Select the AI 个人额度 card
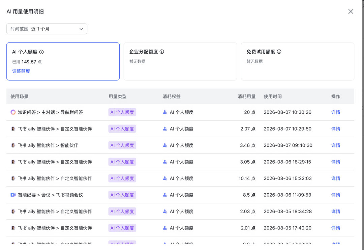The image size is (364, 250). tap(63, 61)
